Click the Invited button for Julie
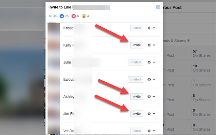 [x=135, y=62]
